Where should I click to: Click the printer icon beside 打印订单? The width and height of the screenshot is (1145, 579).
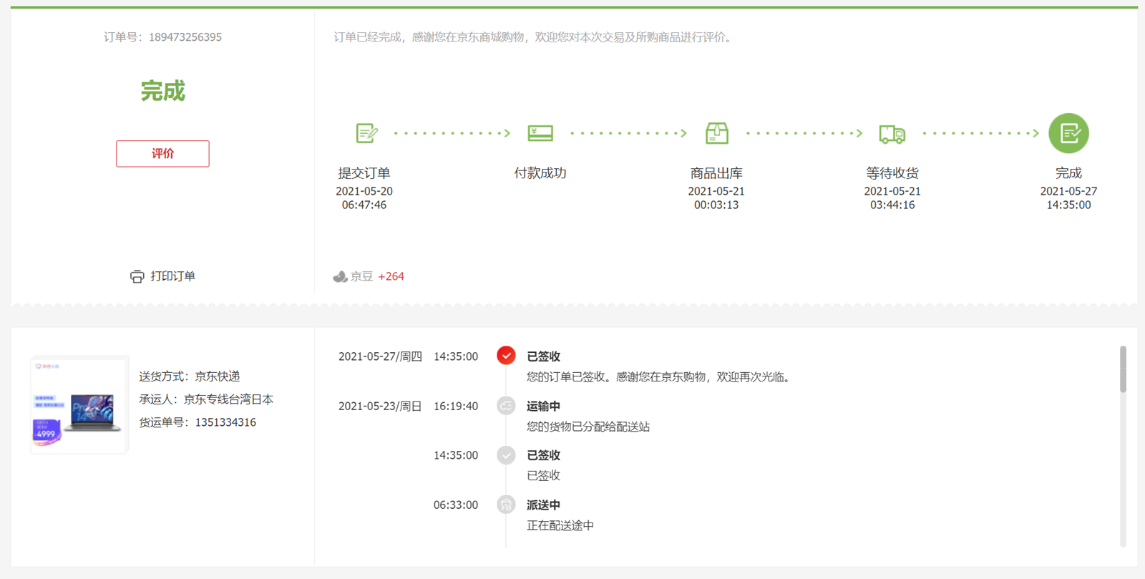(137, 276)
